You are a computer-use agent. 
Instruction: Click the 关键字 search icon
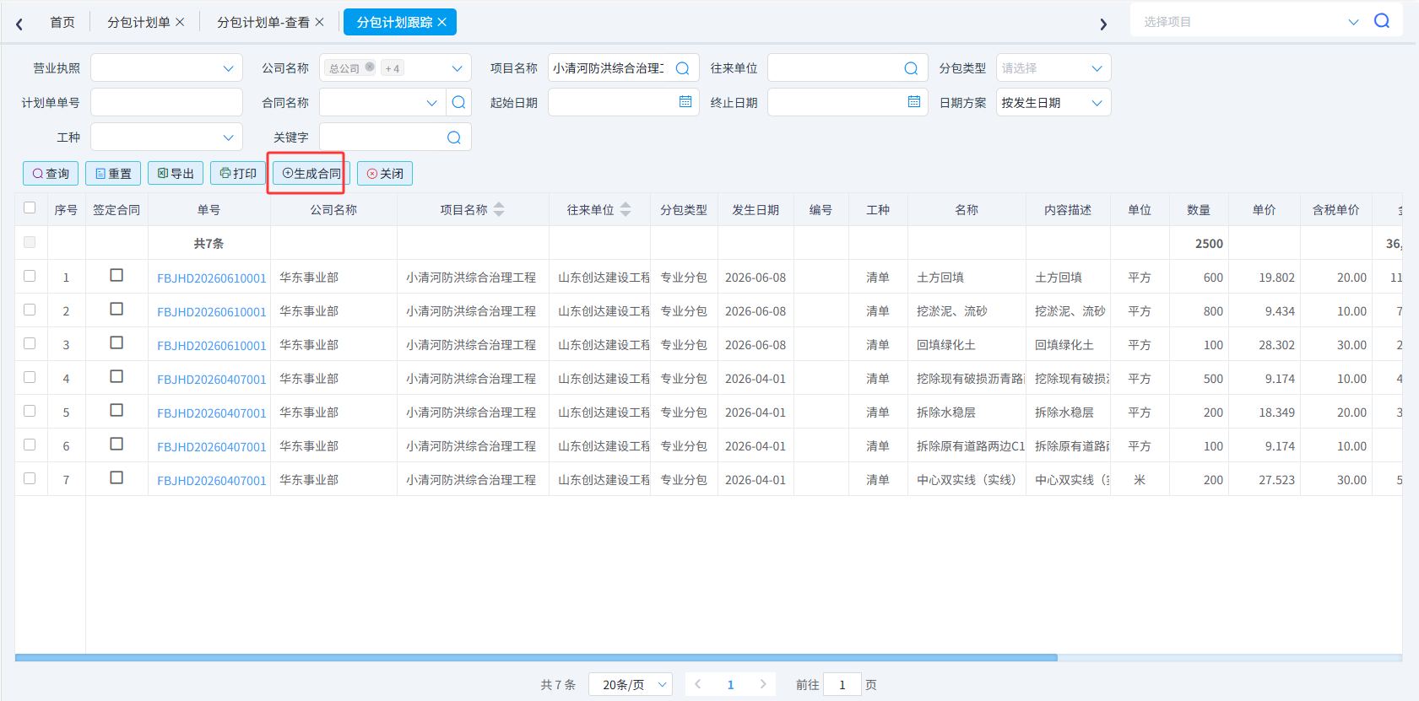point(453,138)
